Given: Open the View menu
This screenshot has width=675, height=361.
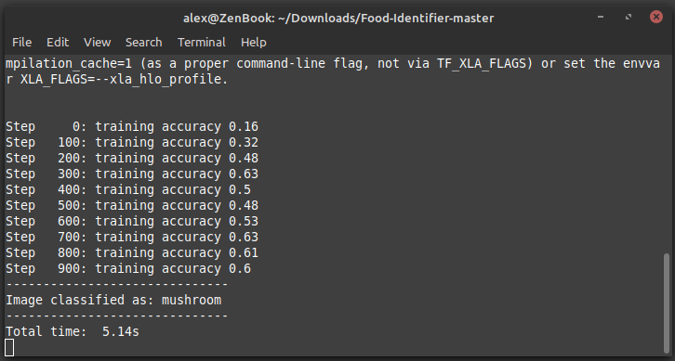Looking at the screenshot, I should [98, 42].
